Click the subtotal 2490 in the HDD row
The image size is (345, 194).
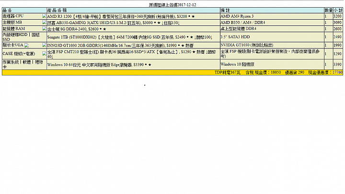pyautogui.click(x=337, y=37)
